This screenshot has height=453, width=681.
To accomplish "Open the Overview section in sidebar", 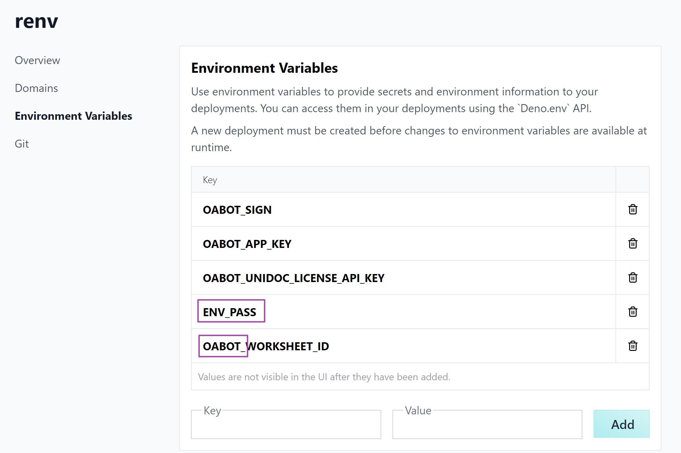I will click(37, 60).
